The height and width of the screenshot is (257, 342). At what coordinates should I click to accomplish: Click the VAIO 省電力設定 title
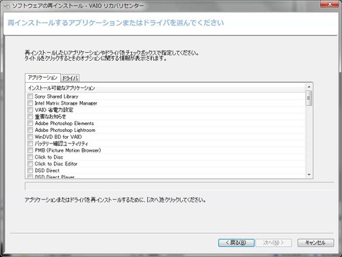54,110
